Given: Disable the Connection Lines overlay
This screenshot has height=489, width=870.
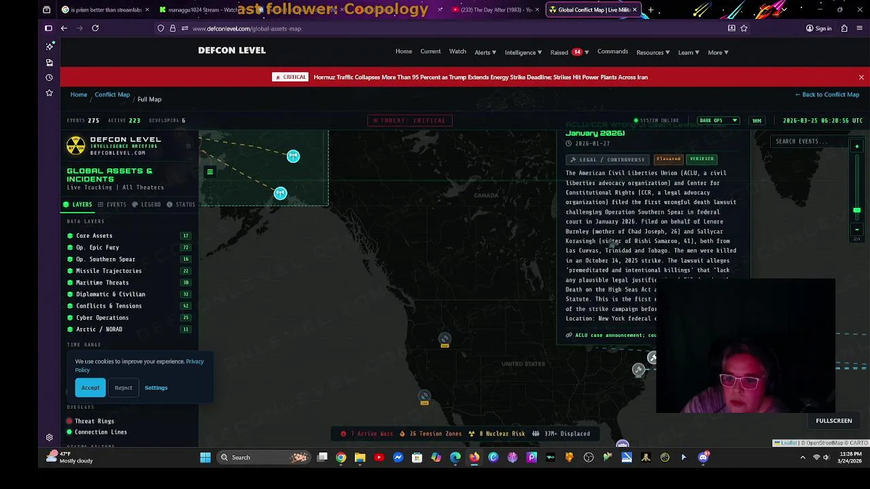Looking at the screenshot, I should (x=97, y=432).
